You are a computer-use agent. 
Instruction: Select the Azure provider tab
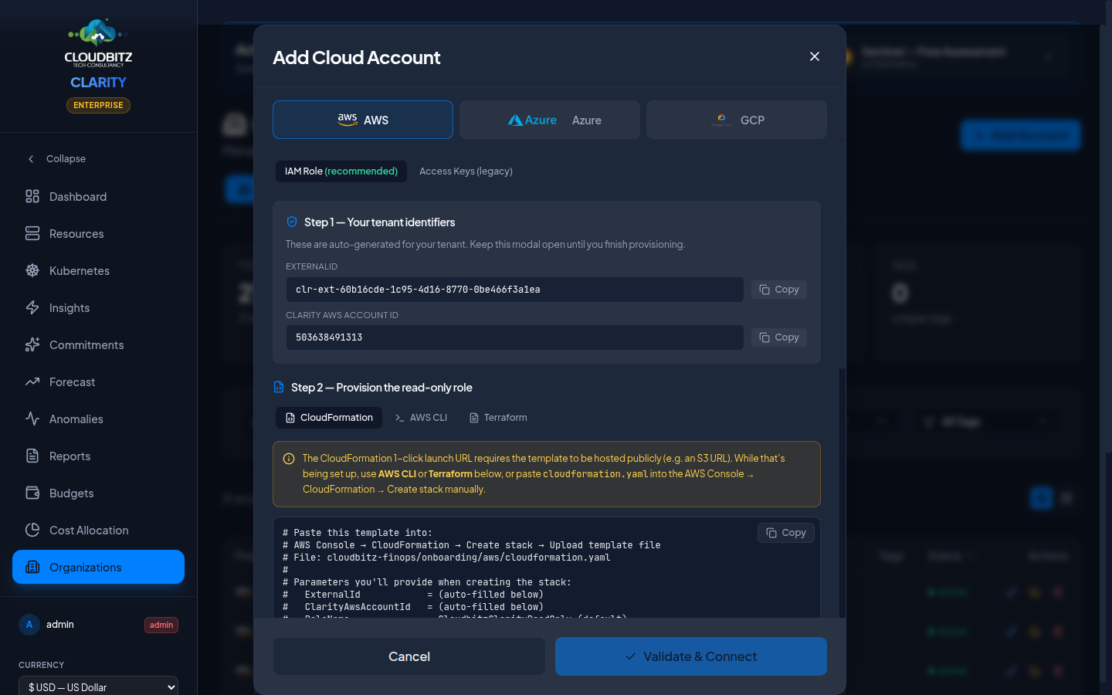tap(550, 120)
